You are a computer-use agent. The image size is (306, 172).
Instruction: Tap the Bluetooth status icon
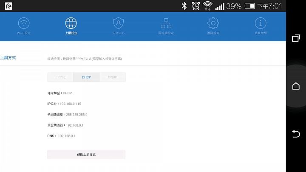184,6
